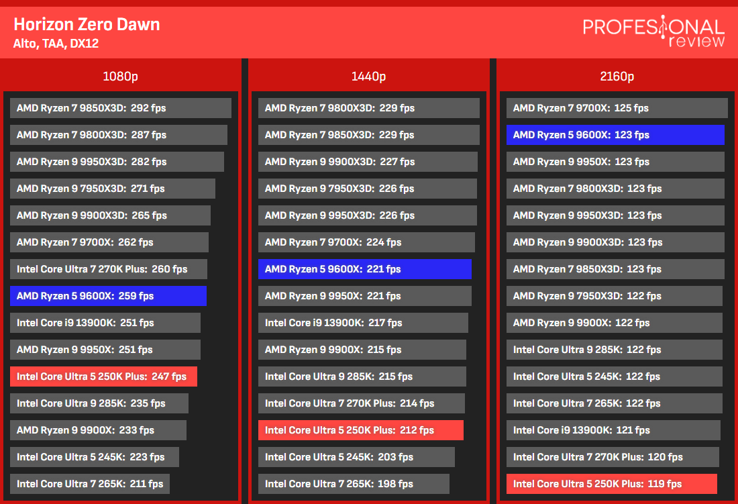Click Core Ultra 7 270K Plus 260 fps

pos(108,268)
